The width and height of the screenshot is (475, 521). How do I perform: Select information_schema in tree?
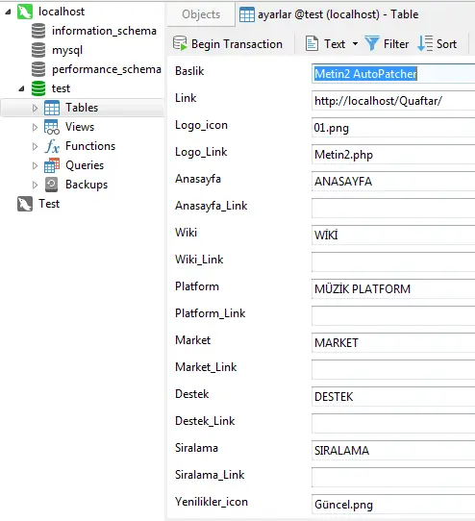pos(104,31)
